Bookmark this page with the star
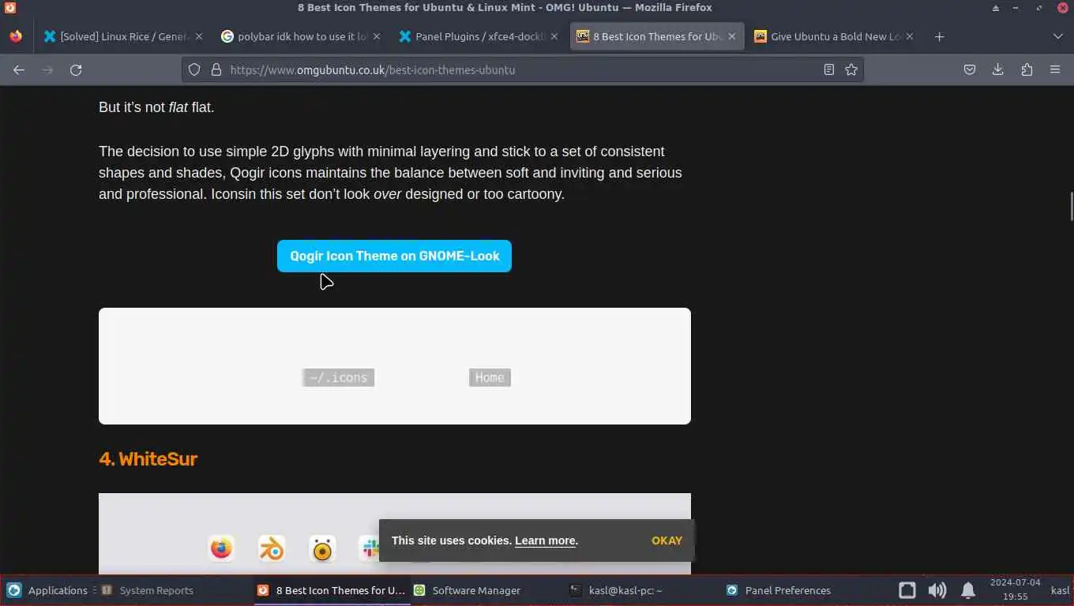 point(851,69)
